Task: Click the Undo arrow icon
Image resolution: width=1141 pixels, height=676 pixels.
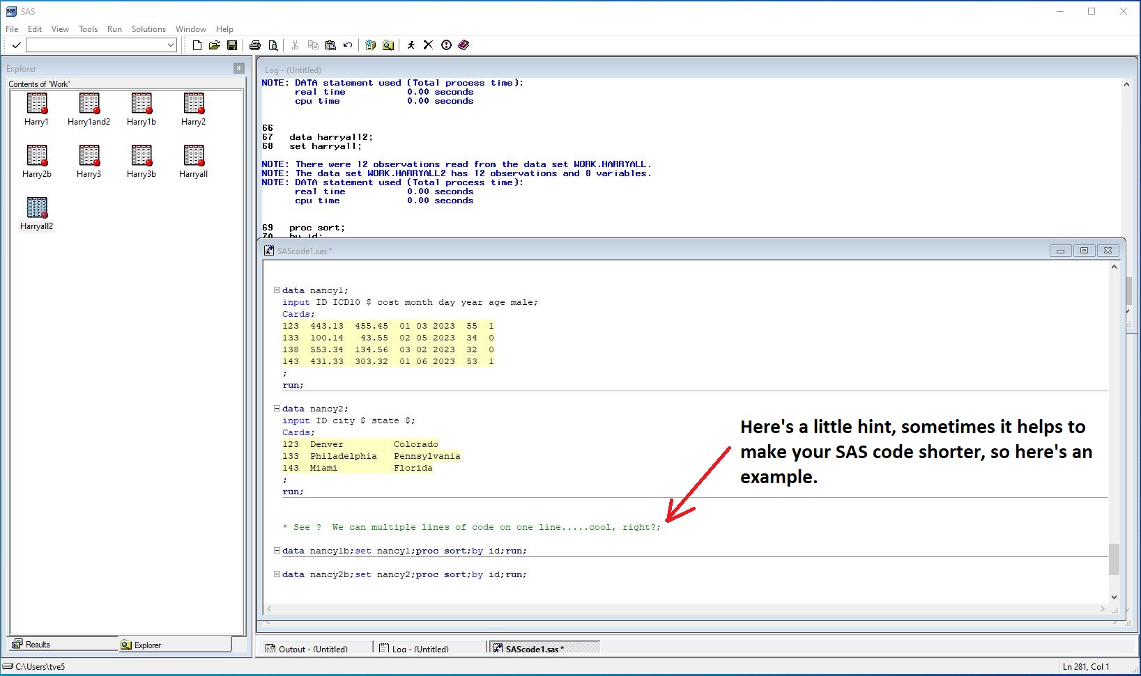Action: pos(348,45)
